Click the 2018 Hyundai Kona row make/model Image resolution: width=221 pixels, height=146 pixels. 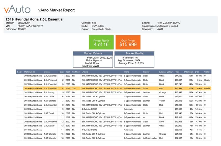click(x=33, y=97)
